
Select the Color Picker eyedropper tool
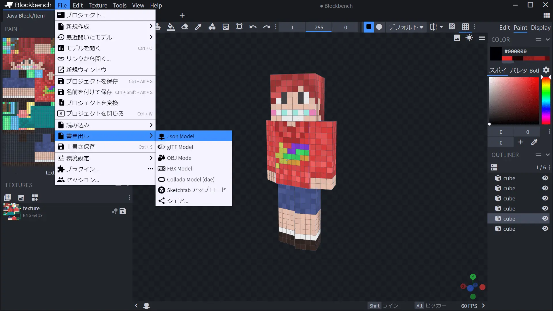[198, 27]
